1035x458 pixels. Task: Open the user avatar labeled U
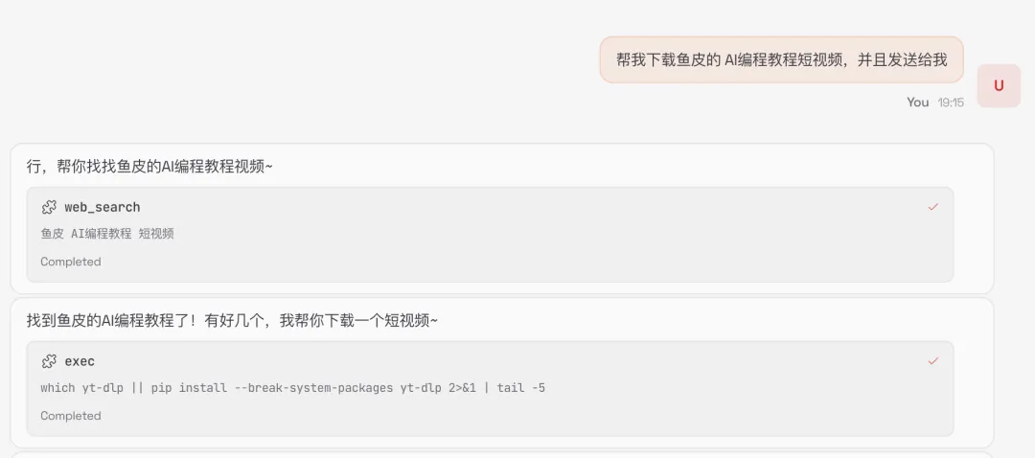coord(999,85)
